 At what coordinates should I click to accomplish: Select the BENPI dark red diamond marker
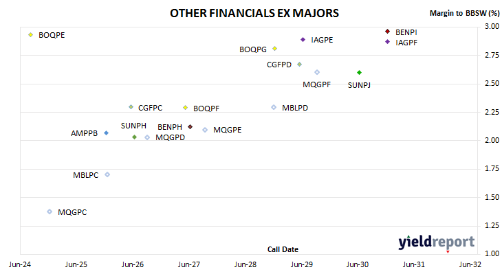pos(387,32)
